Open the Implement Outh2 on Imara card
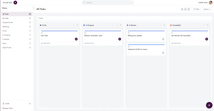The width and height of the screenshot is (214, 111). point(146,49)
